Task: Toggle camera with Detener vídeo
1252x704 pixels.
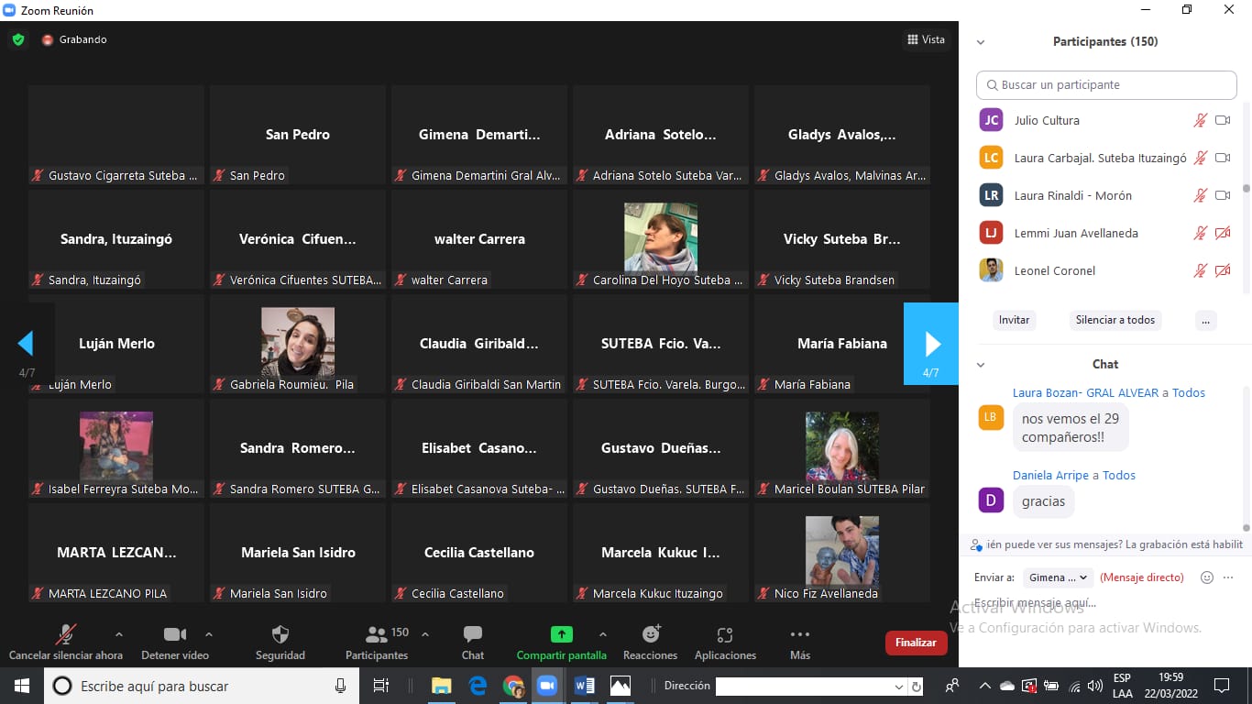Action: coord(174,634)
